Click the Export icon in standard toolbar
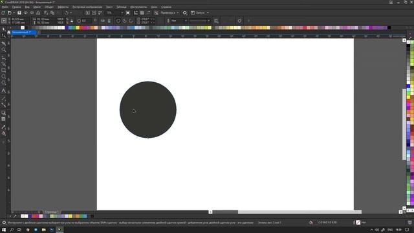Image resolution: width=414 pixels, height=233 pixels. [x=94, y=13]
